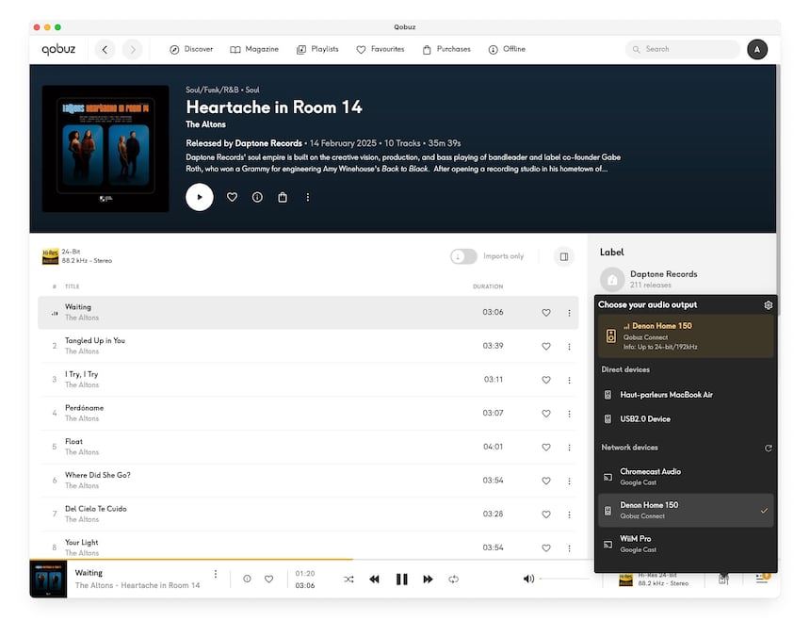Pause the currently playing track
This screenshot has width=810, height=637.
pos(401,580)
